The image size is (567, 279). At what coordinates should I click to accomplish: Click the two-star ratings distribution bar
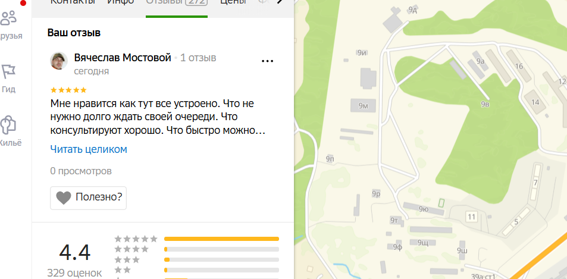[222, 270]
